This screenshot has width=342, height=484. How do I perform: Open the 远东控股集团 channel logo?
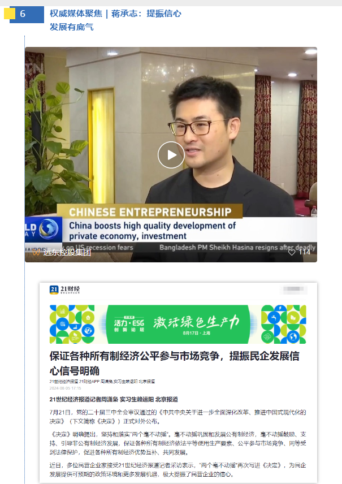36,252
